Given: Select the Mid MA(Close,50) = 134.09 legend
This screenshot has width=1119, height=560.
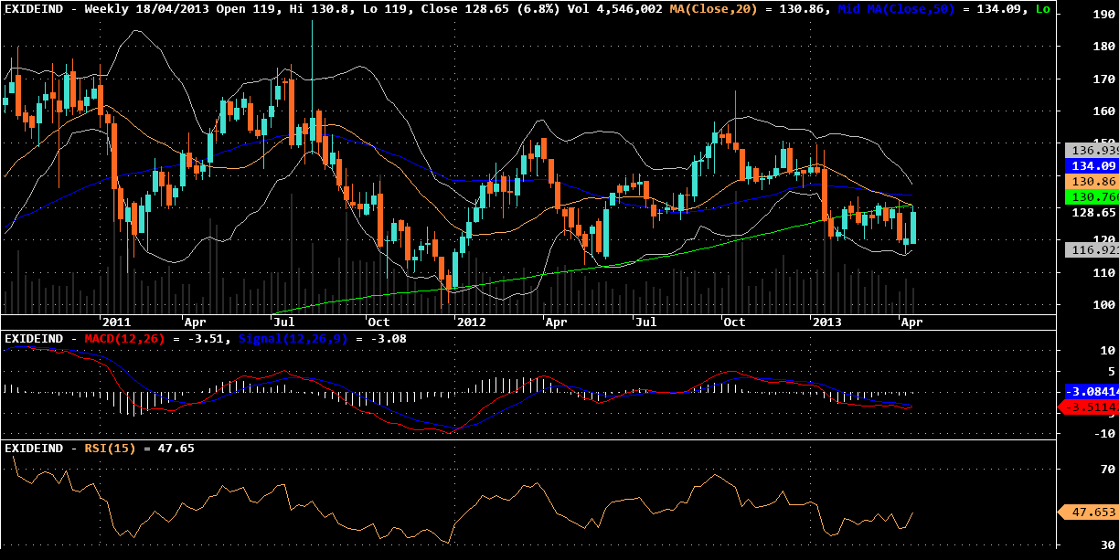Looking at the screenshot, I should tap(933, 8).
